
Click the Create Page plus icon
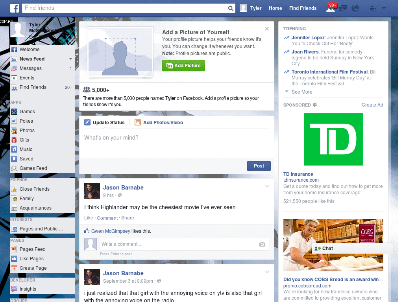(15, 268)
